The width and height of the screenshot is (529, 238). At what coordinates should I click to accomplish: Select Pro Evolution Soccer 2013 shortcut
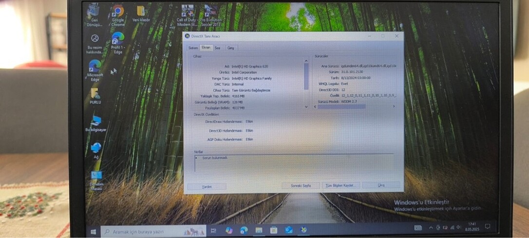point(211,16)
